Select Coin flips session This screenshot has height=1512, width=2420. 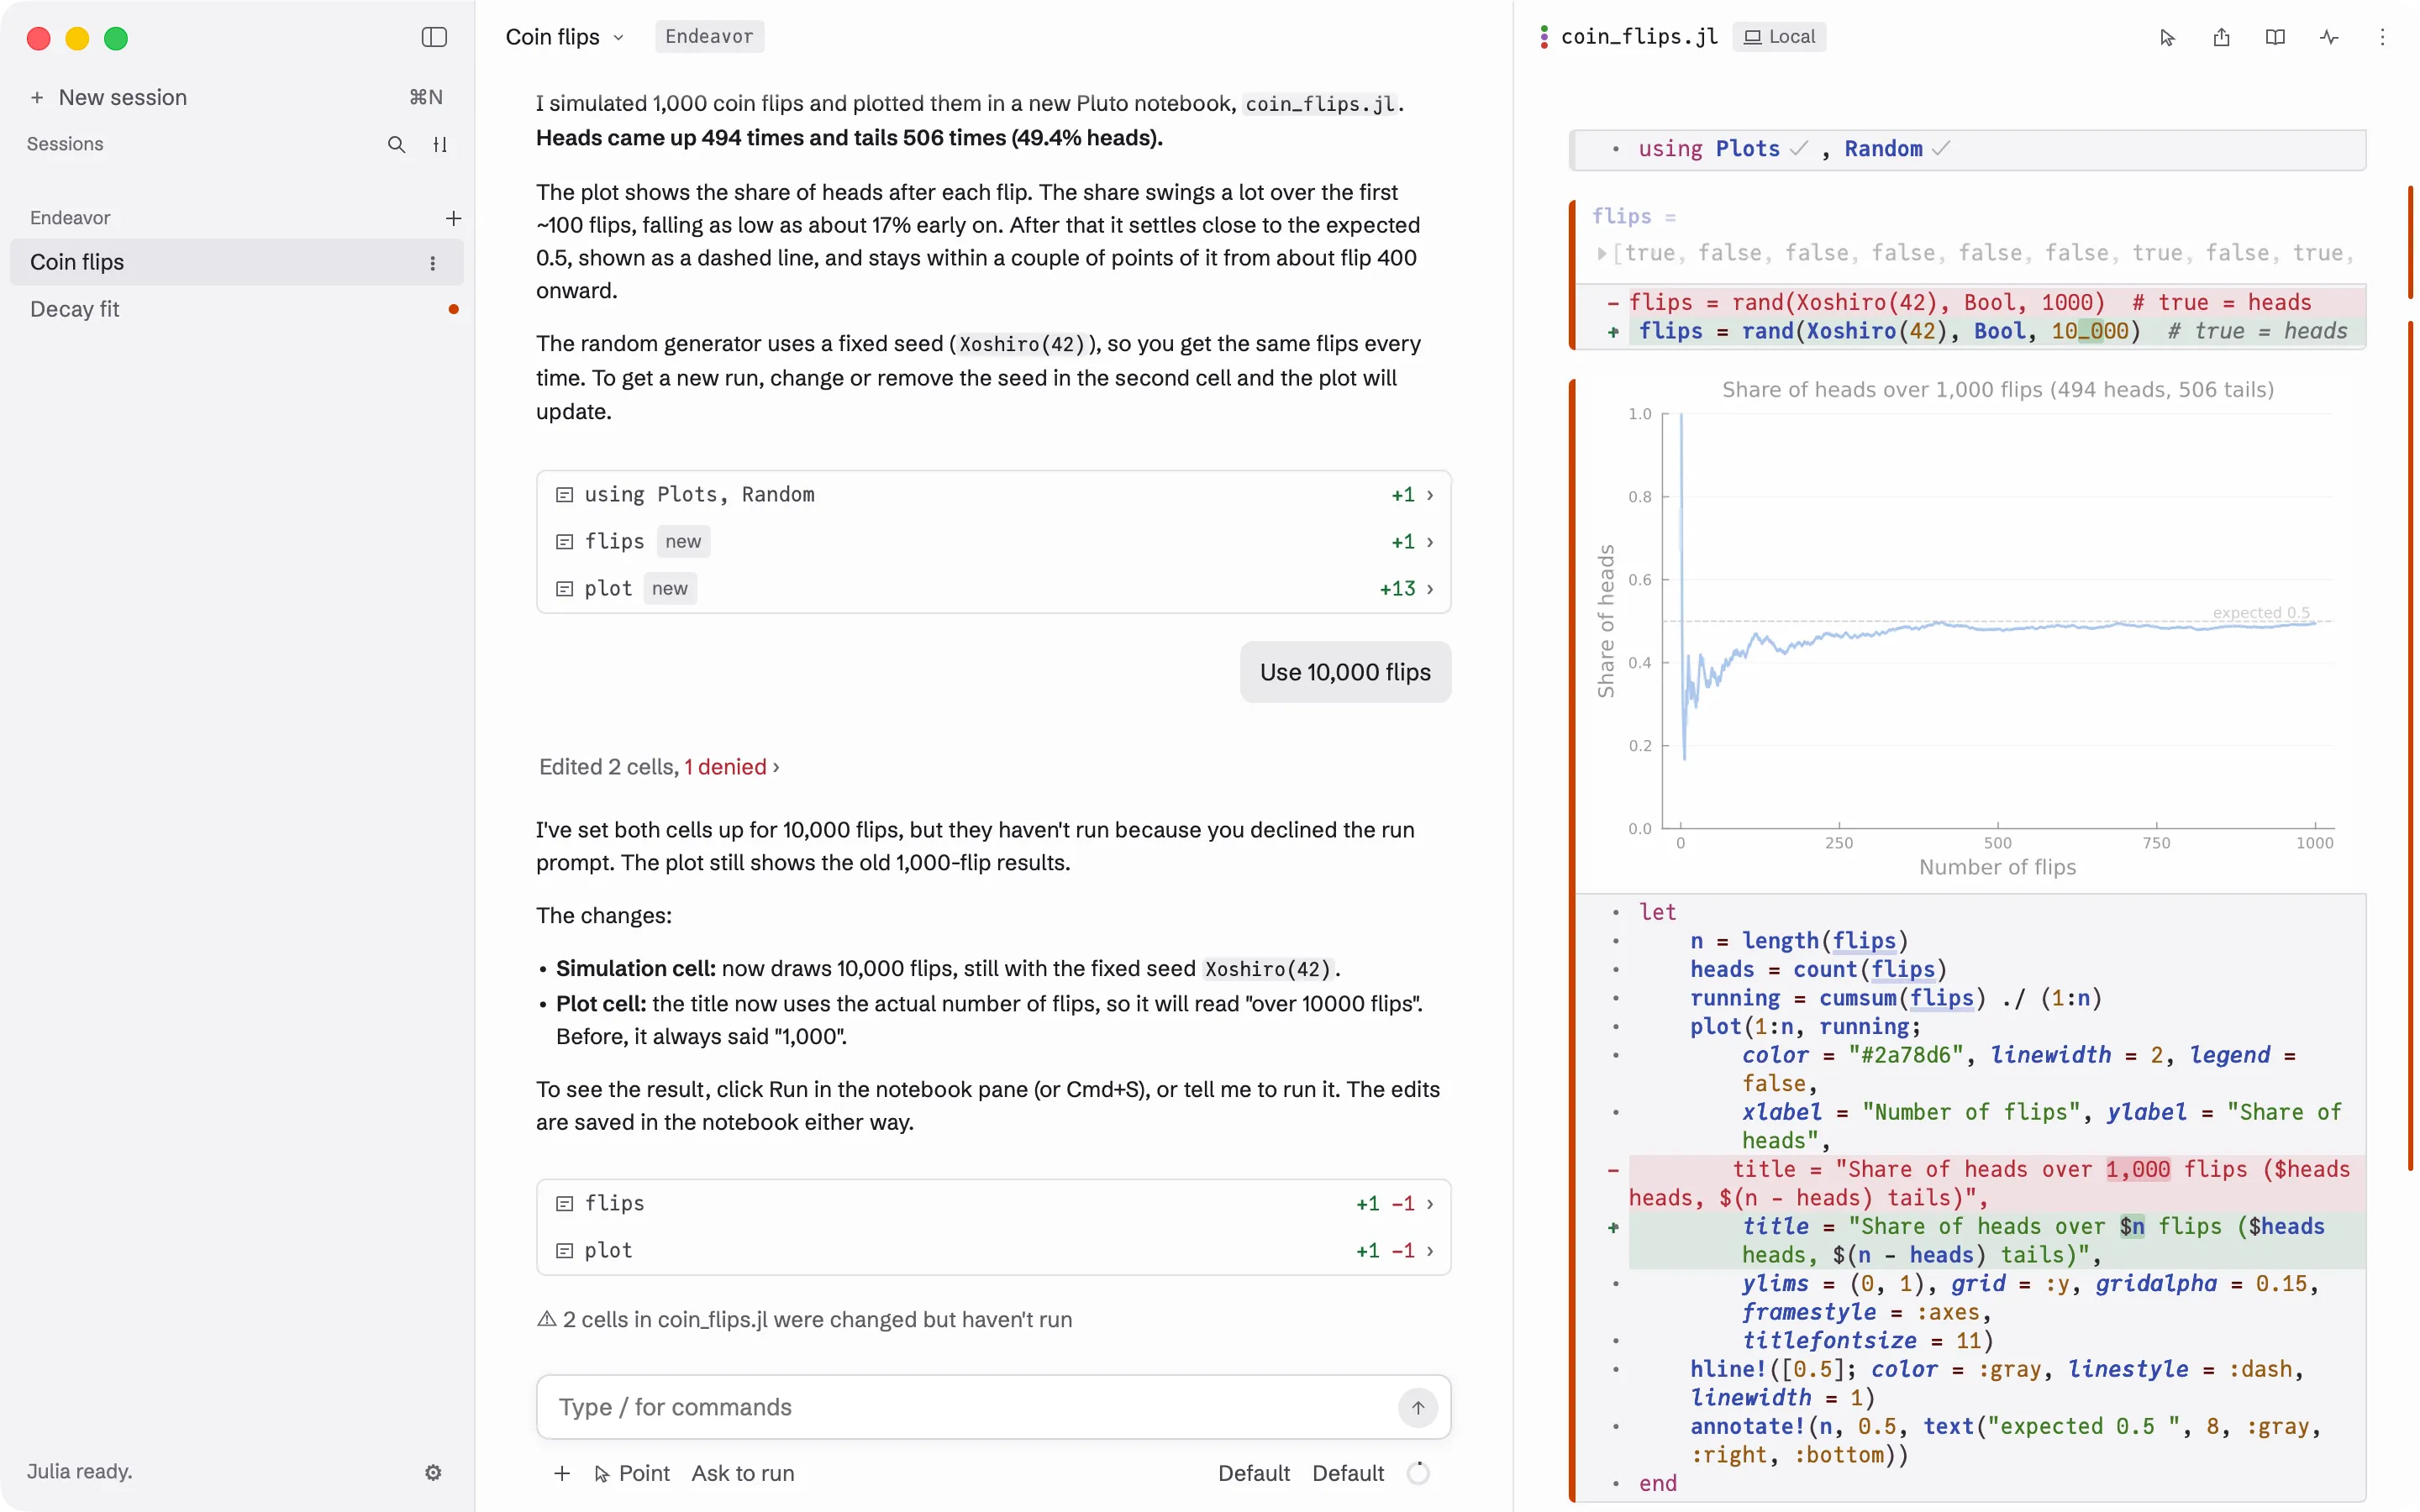pyautogui.click(x=237, y=262)
